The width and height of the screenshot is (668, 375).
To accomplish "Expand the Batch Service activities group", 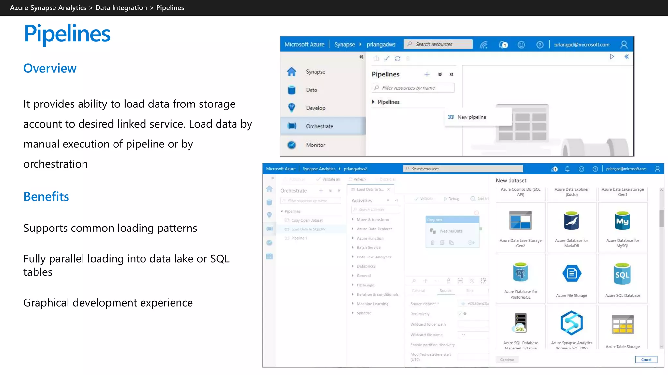I will tap(353, 247).
